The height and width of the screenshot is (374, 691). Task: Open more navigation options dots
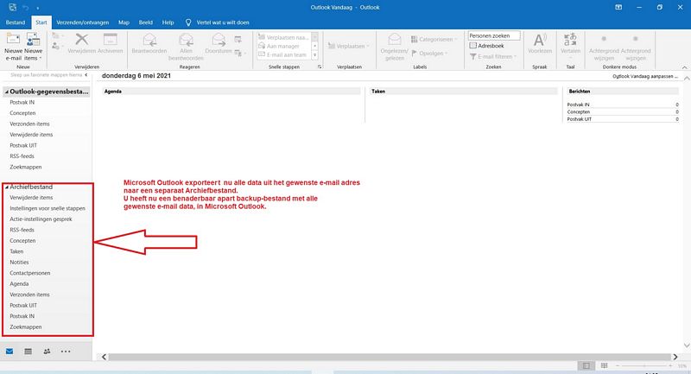(66, 352)
